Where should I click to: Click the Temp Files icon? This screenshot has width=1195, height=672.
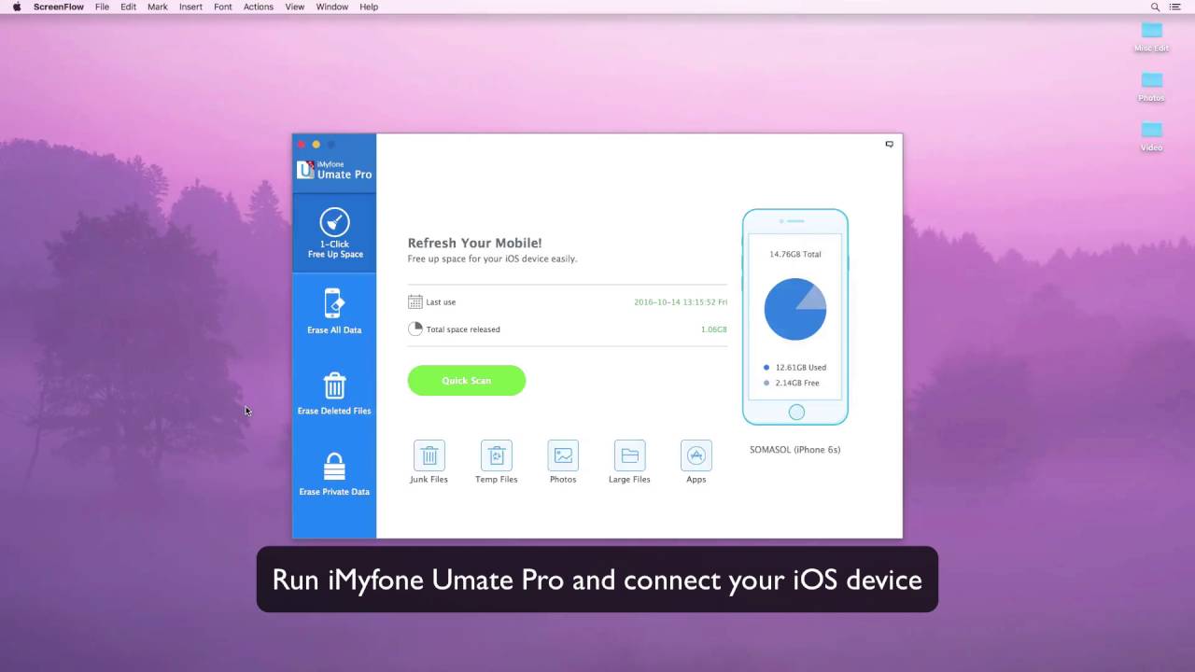[496, 455]
